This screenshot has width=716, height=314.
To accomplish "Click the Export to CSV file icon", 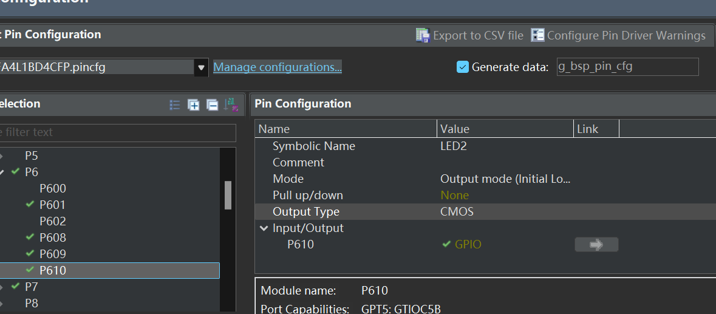I will 423,35.
